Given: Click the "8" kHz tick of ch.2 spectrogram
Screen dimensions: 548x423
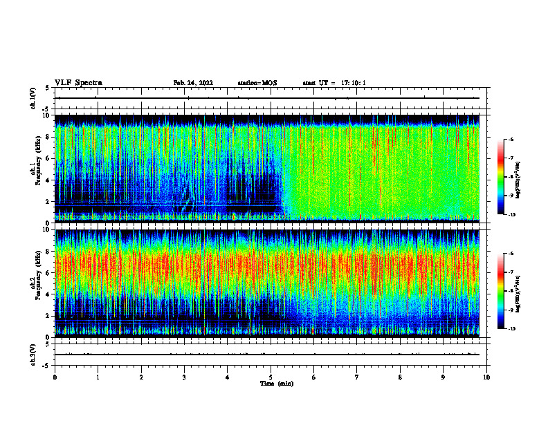Looking at the screenshot, I should pos(48,252).
